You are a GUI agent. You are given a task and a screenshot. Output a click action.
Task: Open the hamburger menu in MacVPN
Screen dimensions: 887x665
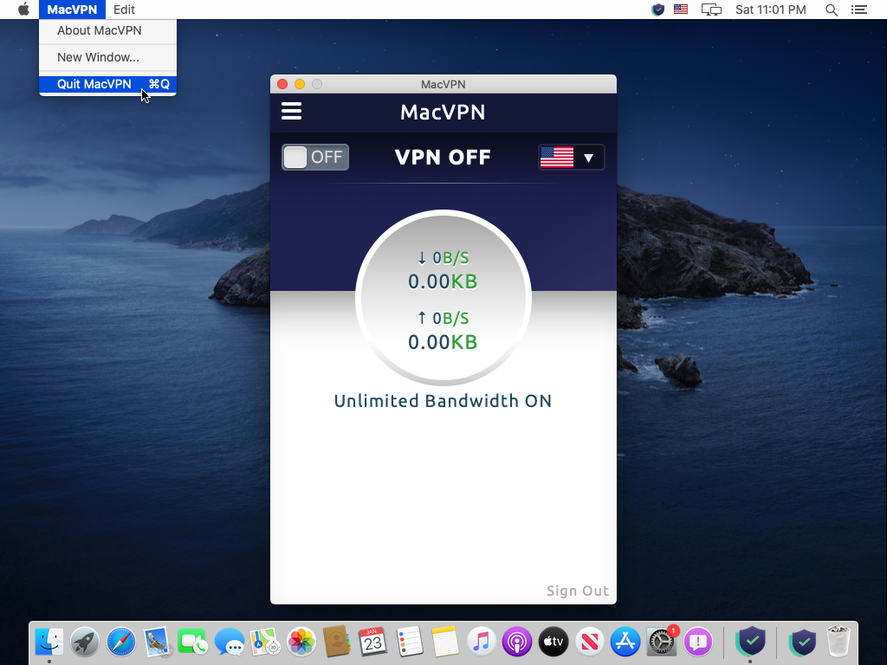coord(291,111)
